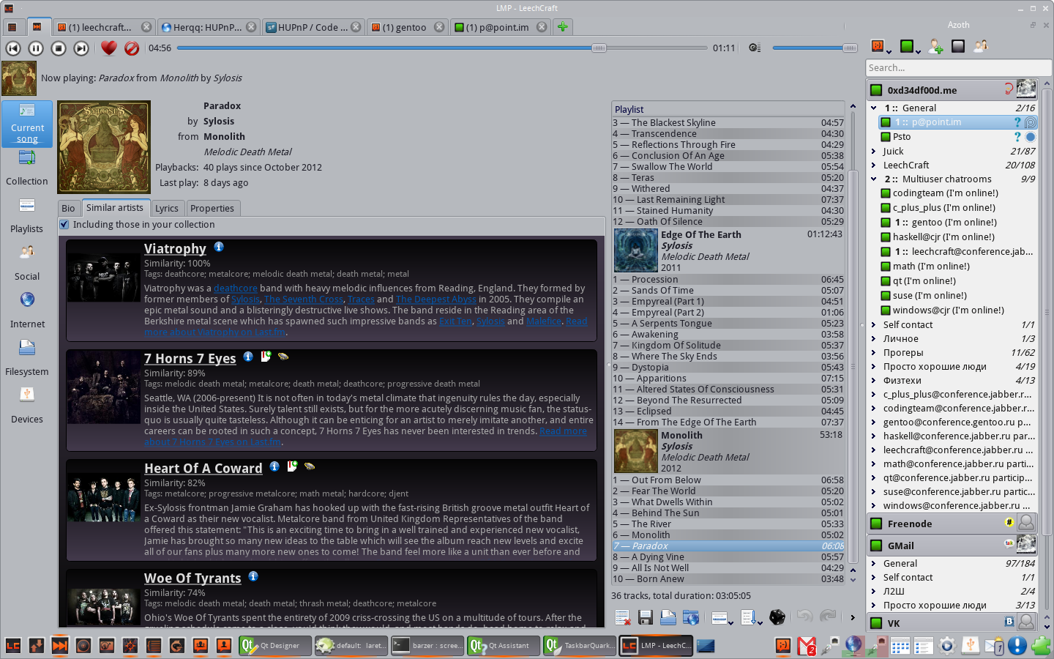Add URL to playlist with globe folder icon
Screen dimensions: 1054x659
click(x=691, y=617)
